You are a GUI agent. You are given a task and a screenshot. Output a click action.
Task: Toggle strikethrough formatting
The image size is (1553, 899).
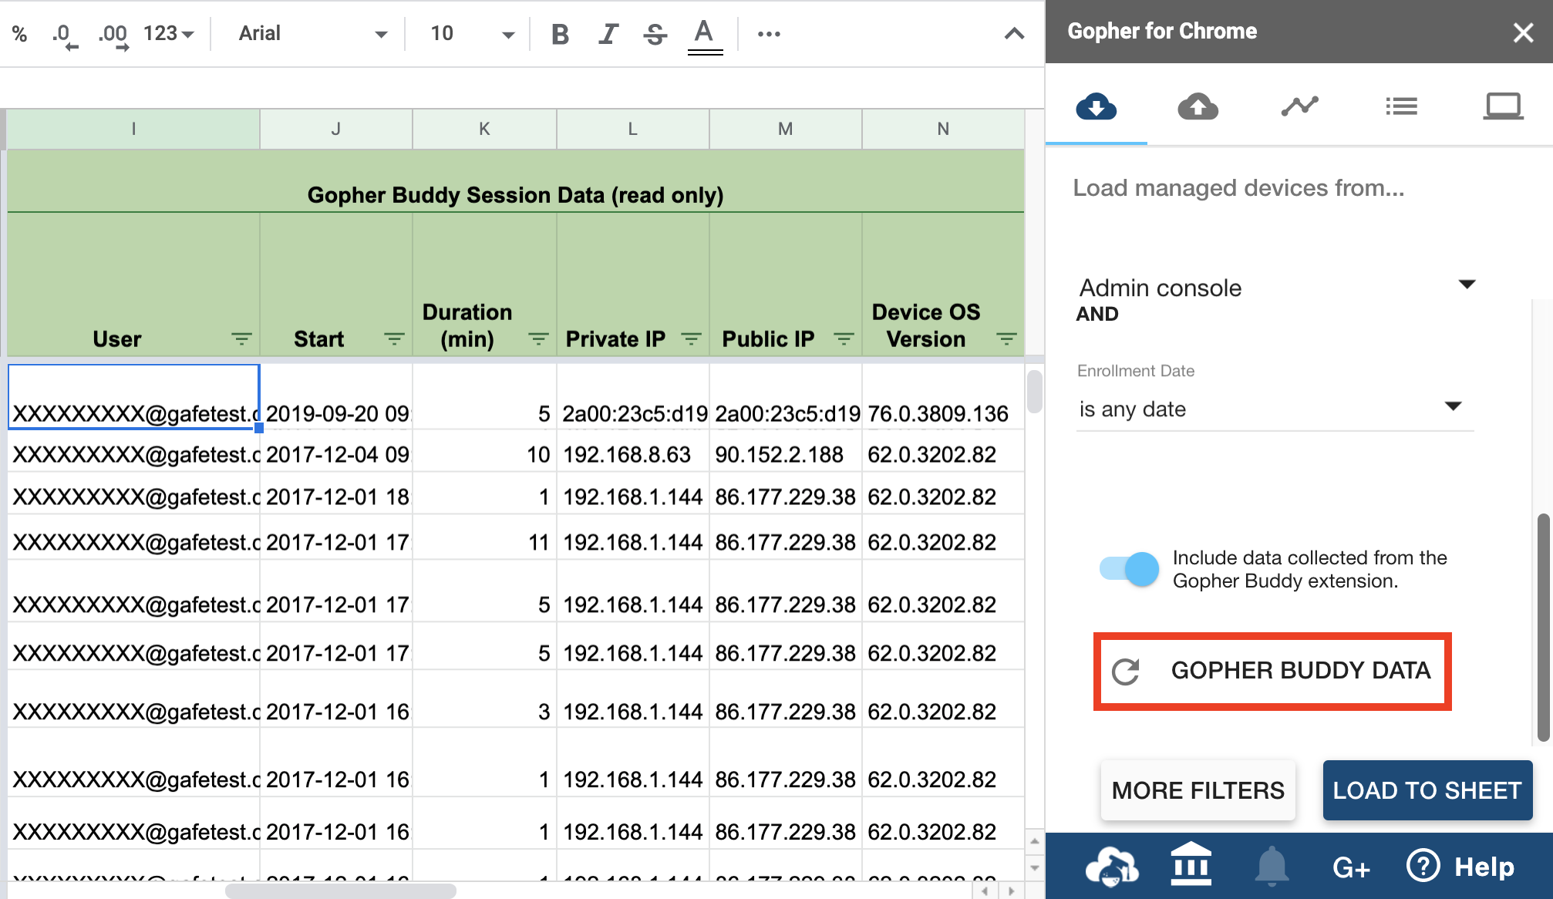click(655, 34)
